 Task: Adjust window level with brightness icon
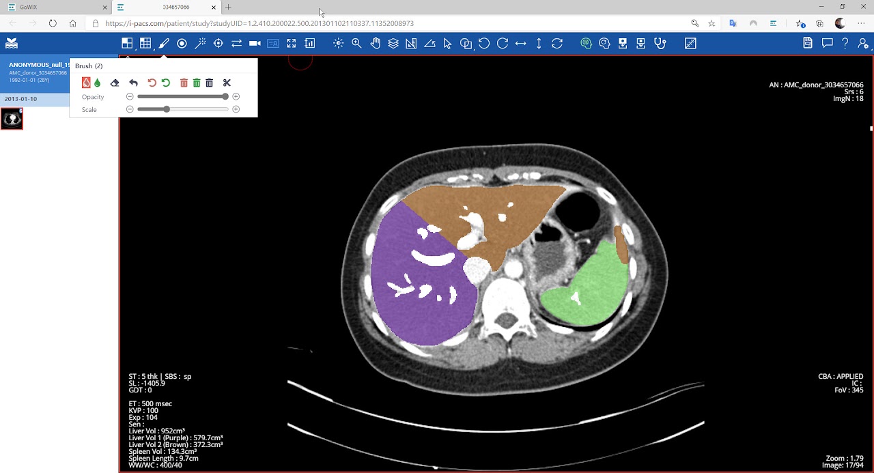[338, 44]
